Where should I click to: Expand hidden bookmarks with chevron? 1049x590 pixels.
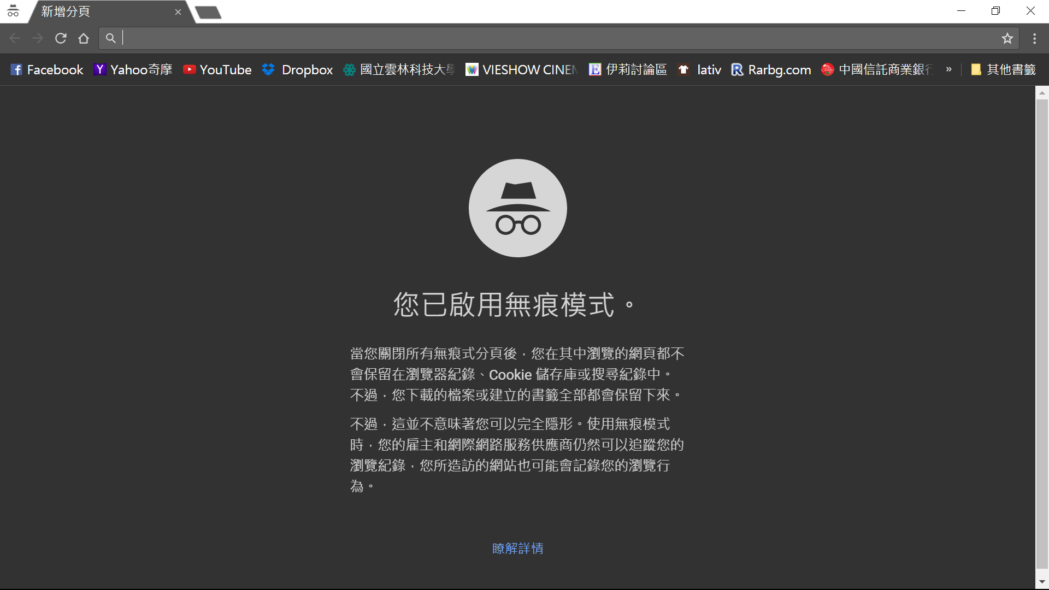pos(949,69)
